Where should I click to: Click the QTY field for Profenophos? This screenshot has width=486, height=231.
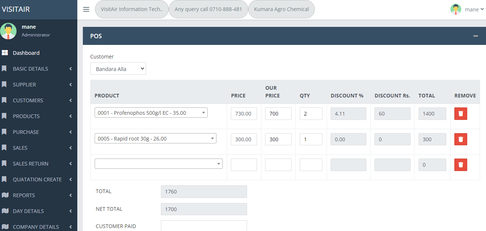tap(311, 114)
